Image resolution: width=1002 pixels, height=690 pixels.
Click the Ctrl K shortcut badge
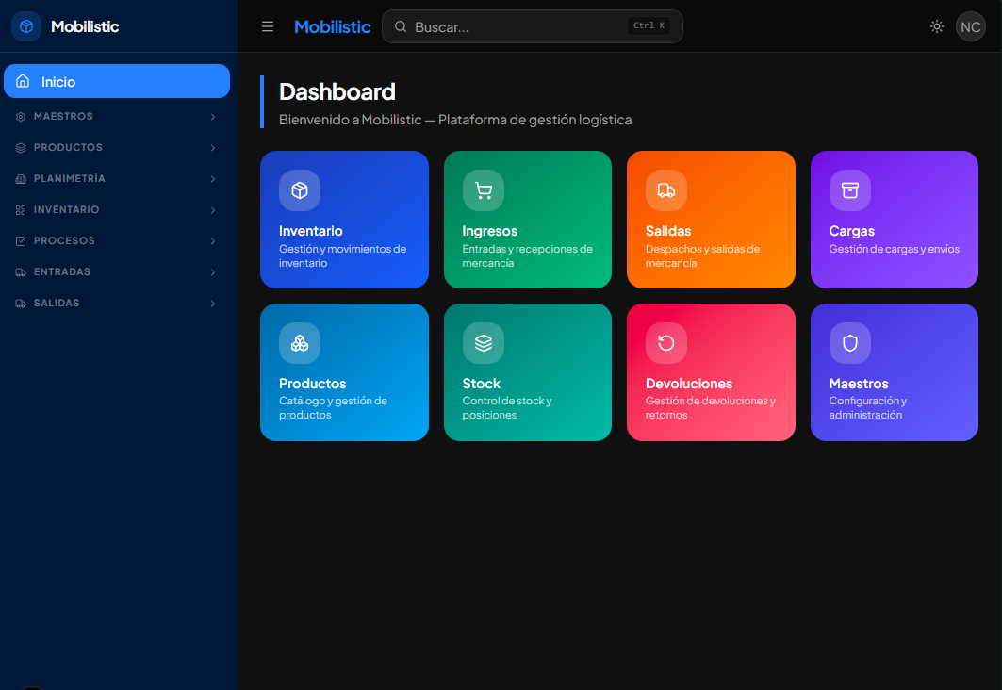(x=649, y=25)
